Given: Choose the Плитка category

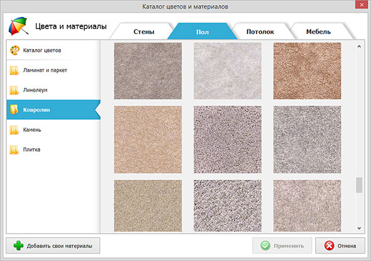Looking at the screenshot, I should pyautogui.click(x=53, y=149).
